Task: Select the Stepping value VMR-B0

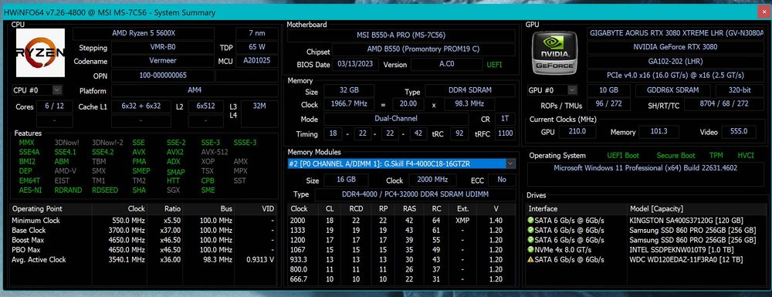Action: (x=162, y=48)
